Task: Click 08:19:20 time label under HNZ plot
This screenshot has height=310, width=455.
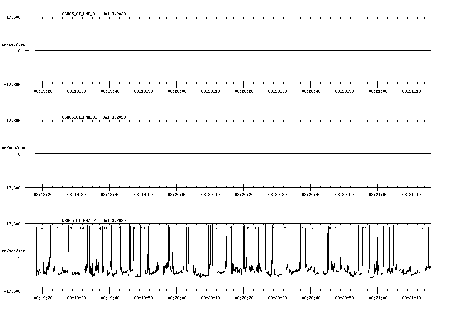Action: click(x=43, y=298)
